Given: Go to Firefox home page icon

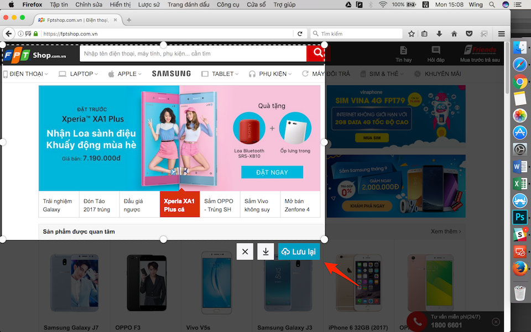Looking at the screenshot, I should click(x=454, y=34).
